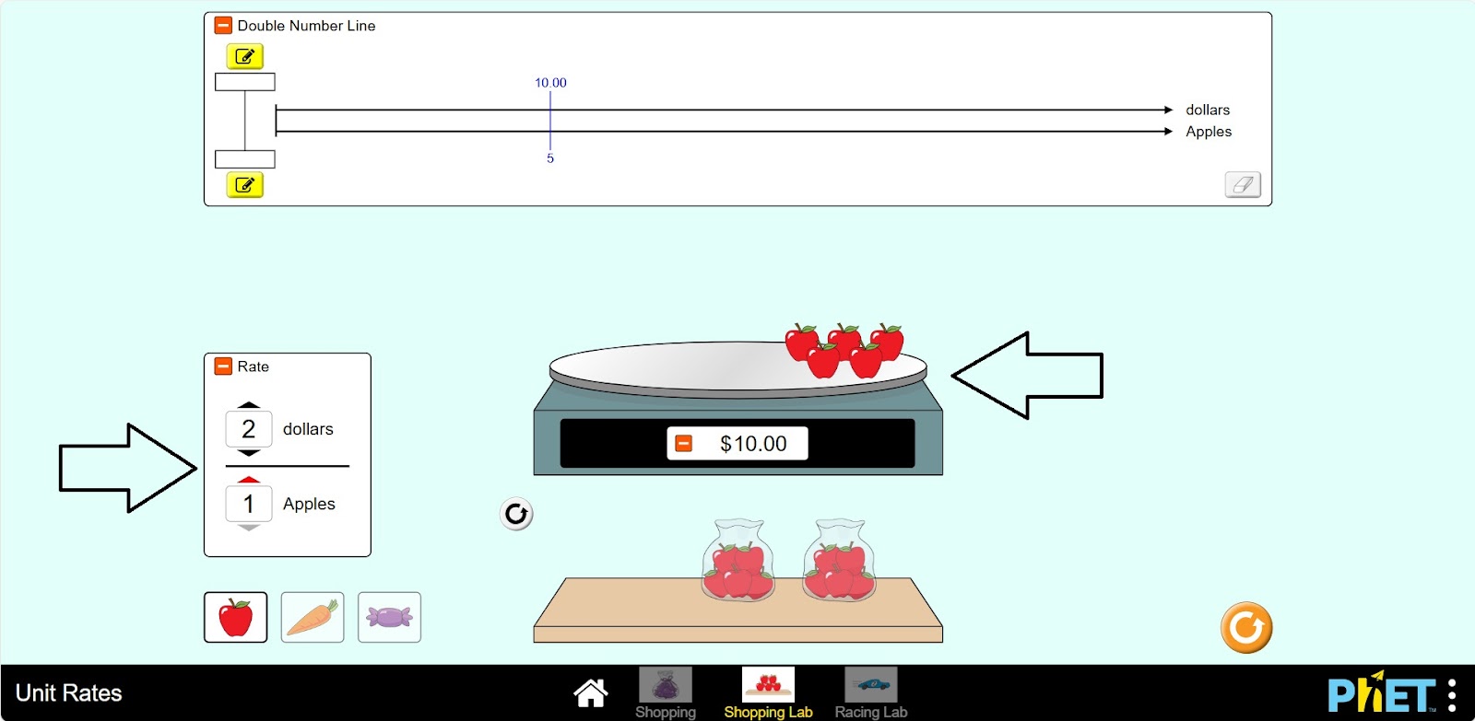Viewport: 1475px width, 721px height.
Task: Collapse the scale cost display
Action: coord(684,444)
